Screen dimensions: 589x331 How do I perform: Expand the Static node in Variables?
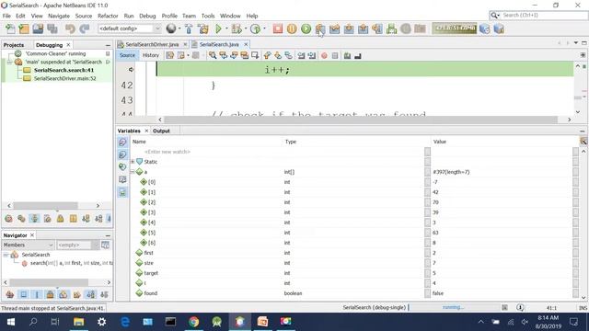pos(133,162)
